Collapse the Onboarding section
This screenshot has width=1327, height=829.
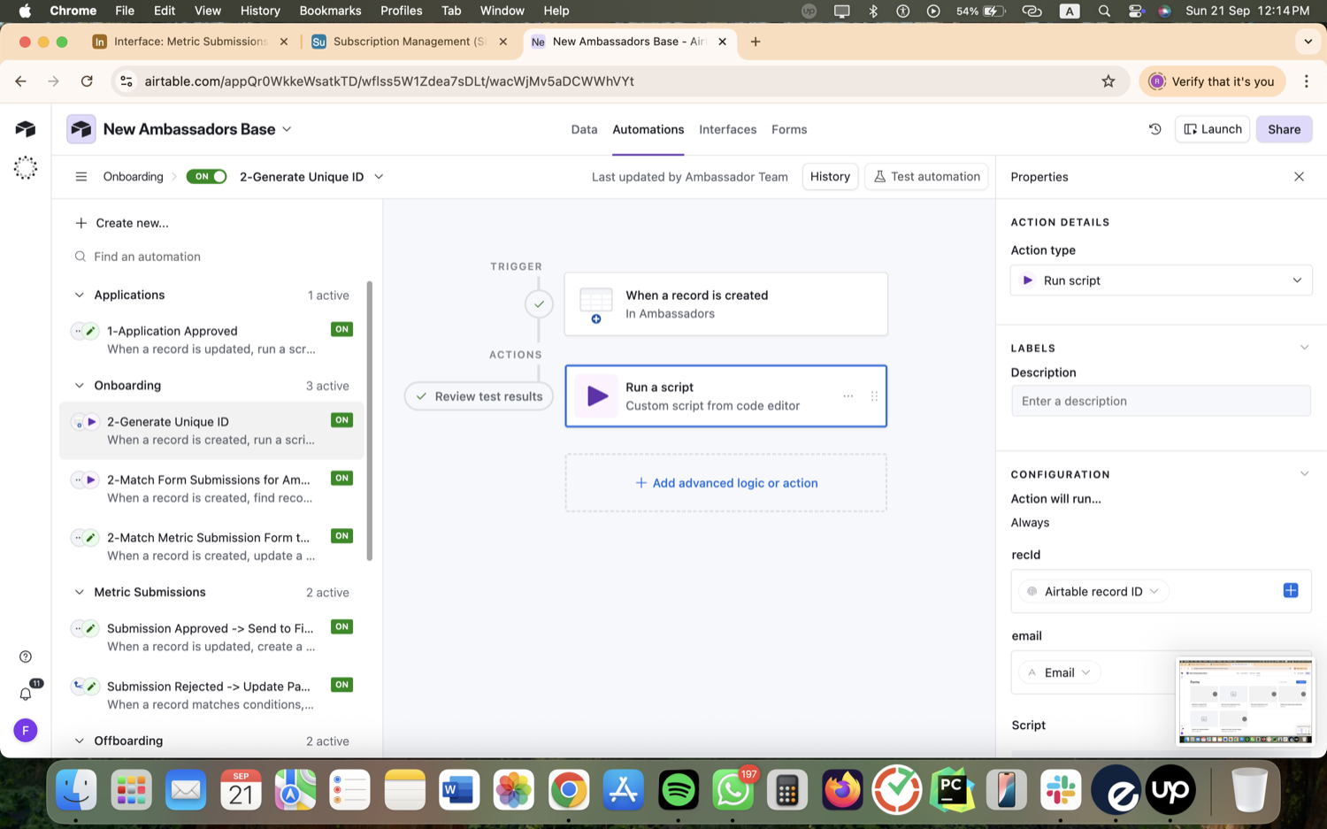(80, 386)
